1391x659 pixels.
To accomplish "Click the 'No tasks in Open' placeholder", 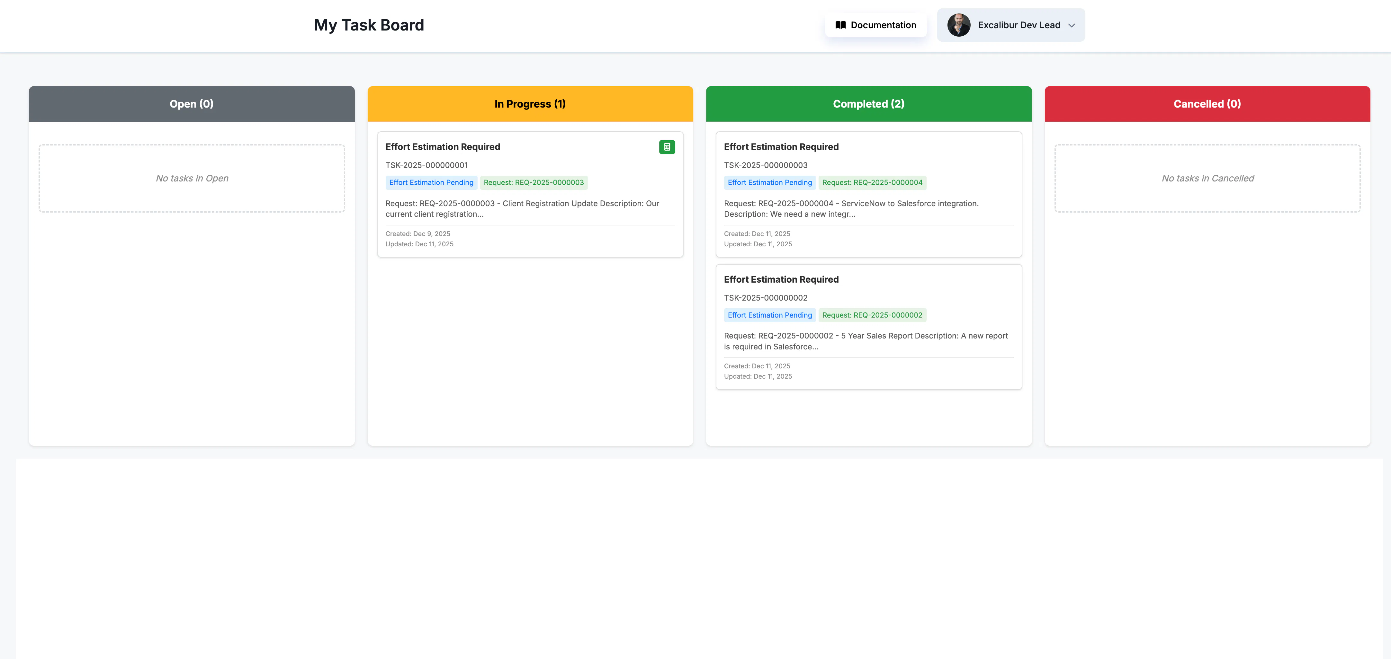I will coord(192,178).
